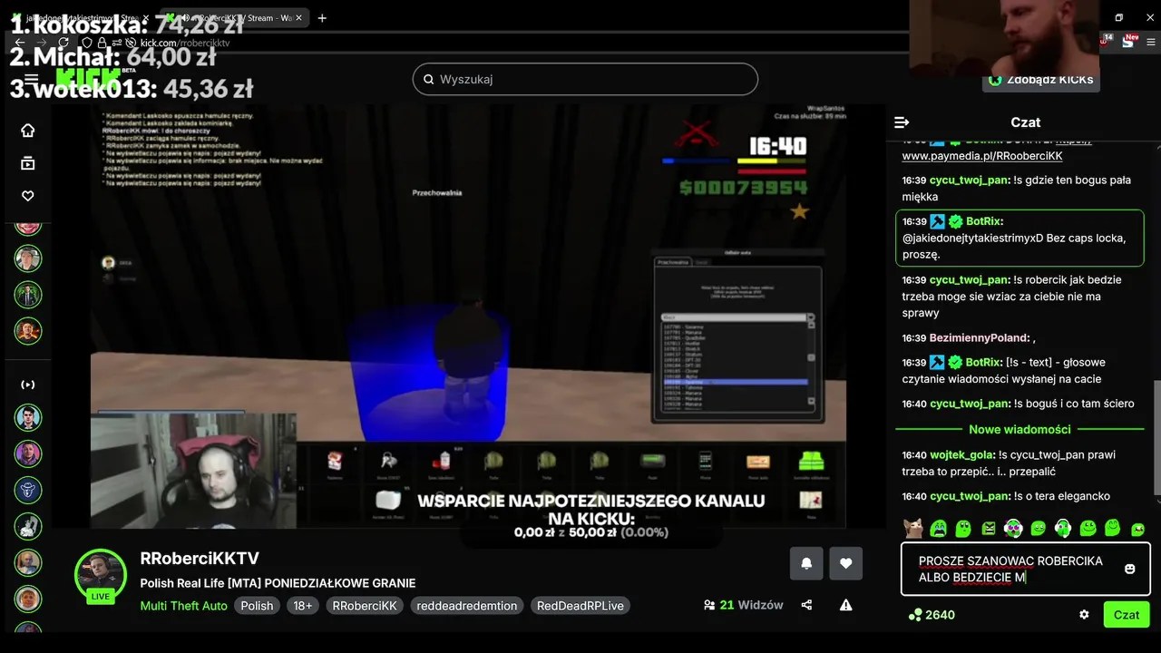1161x653 pixels.
Task: Open the paymedia.pl/RRoobericKK link in chat
Action: tap(982, 156)
